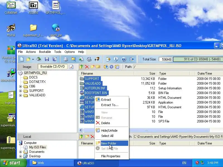Viewport: 223px width, 167px height.
Task: Choose Delete from the context menu
Action: click(112, 123)
